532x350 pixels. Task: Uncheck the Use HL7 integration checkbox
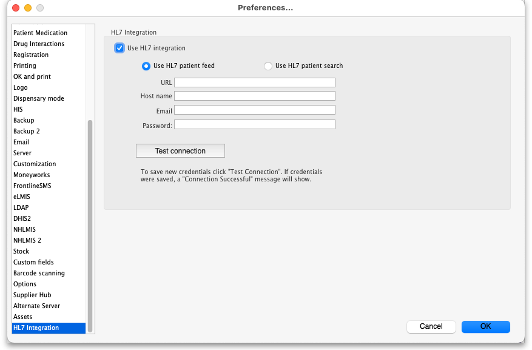(x=120, y=48)
